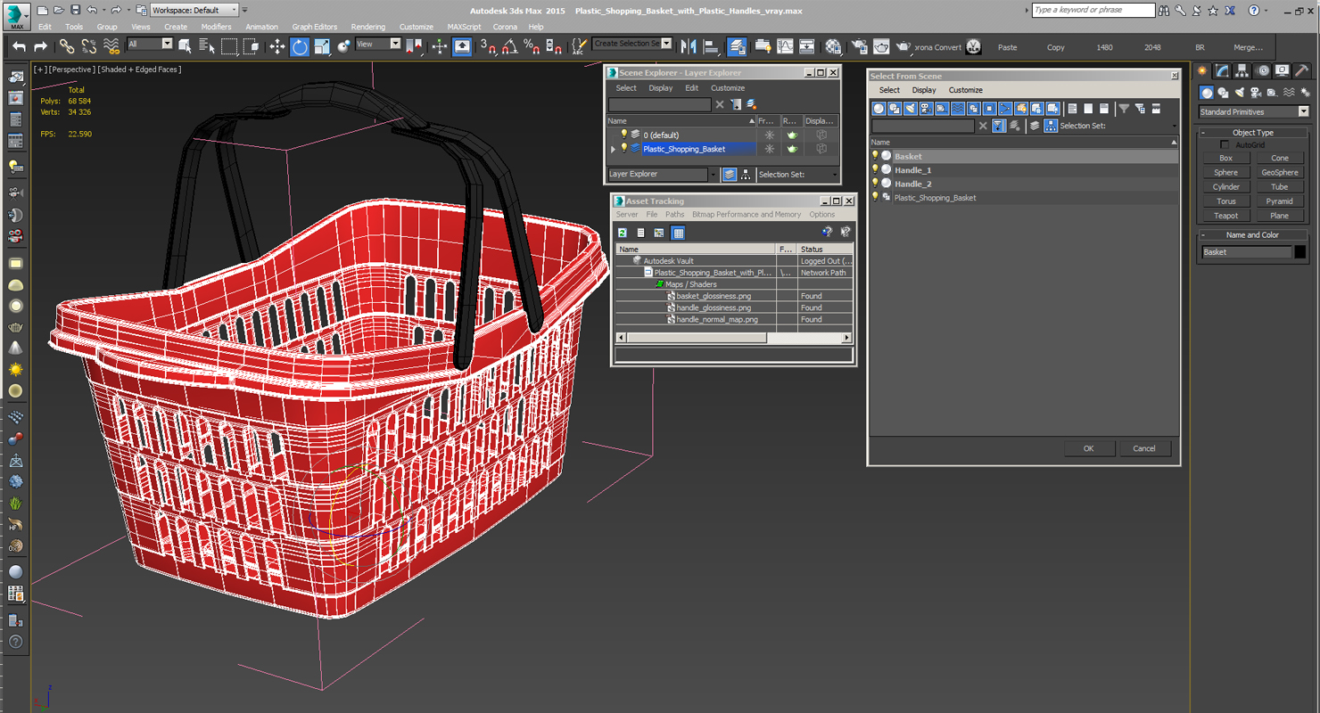Image resolution: width=1320 pixels, height=713 pixels.
Task: Switch to the Modify command panel tab
Action: 1223,71
